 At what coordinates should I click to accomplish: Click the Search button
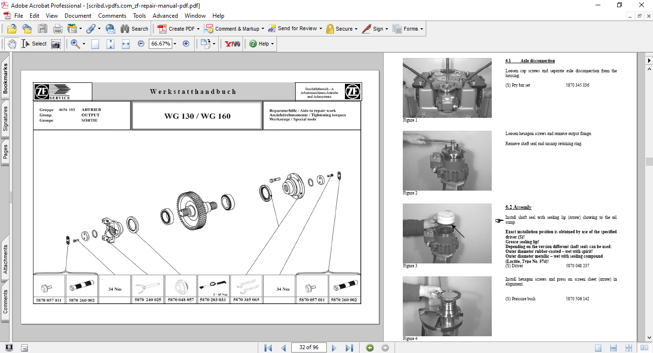coord(134,29)
